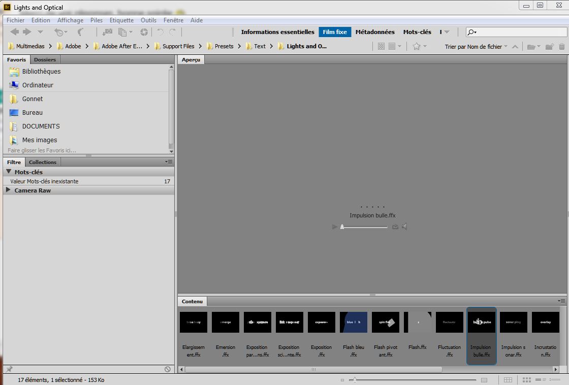Screen dimensions: 569x385
Task: Switch to the Collections tab
Action: [x=43, y=162]
